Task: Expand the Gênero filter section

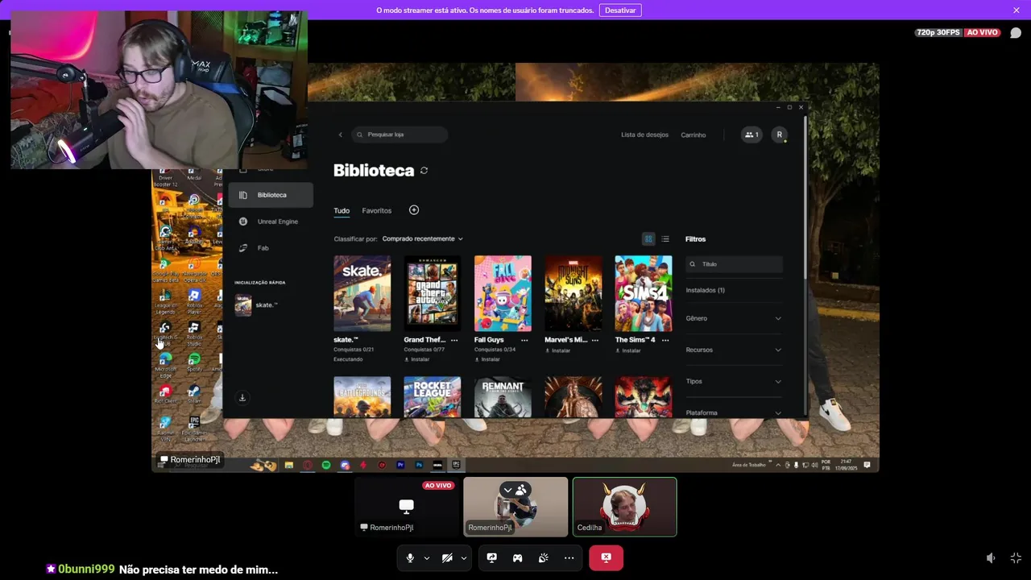Action: [734, 318]
